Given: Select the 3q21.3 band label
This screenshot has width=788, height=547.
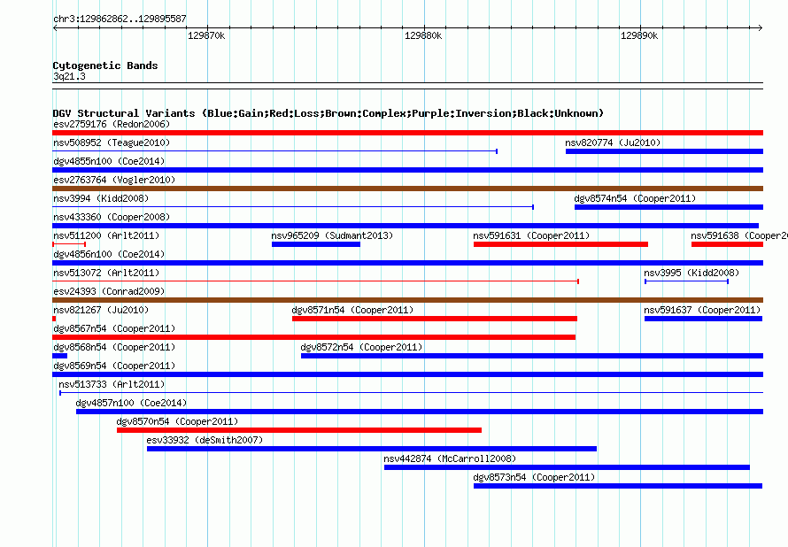Looking at the screenshot, I should point(69,76).
